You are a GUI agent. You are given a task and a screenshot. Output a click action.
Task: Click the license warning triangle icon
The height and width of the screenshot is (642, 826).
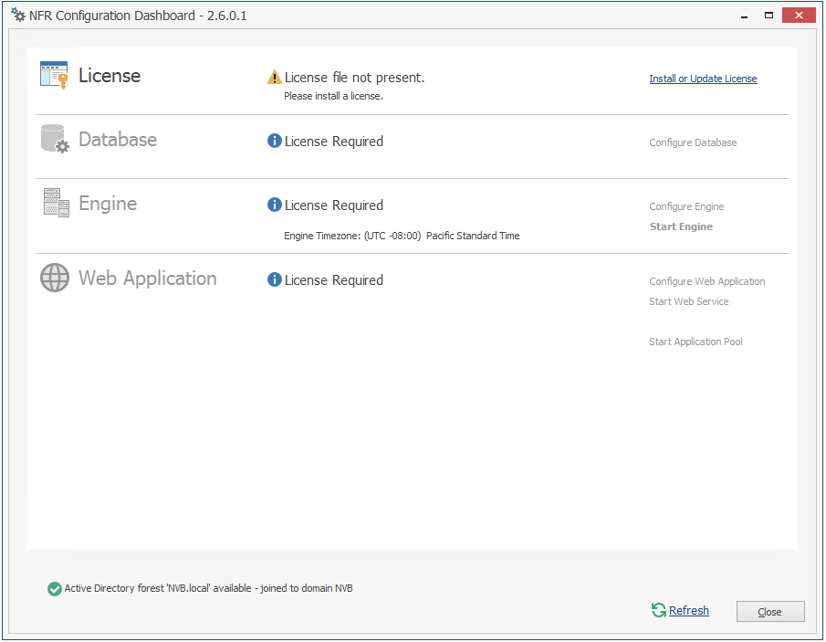[x=274, y=78]
